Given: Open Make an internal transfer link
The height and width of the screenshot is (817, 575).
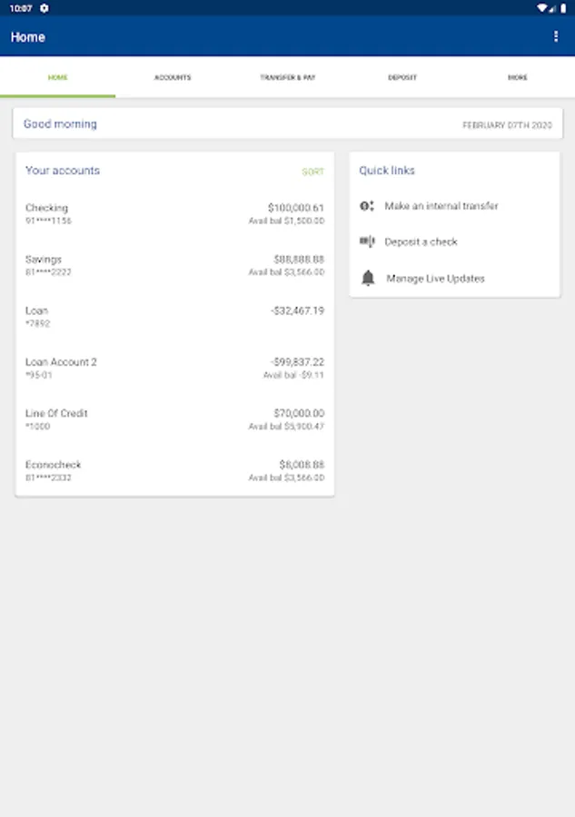Looking at the screenshot, I should tap(441, 206).
